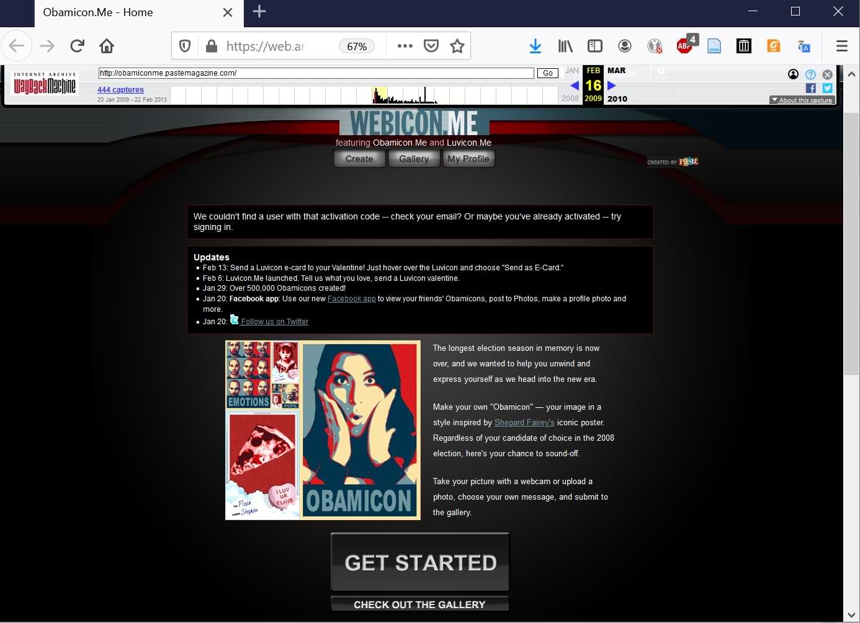The height and width of the screenshot is (623, 860).
Task: Reload the page with the Refresh icon
Action: (77, 46)
